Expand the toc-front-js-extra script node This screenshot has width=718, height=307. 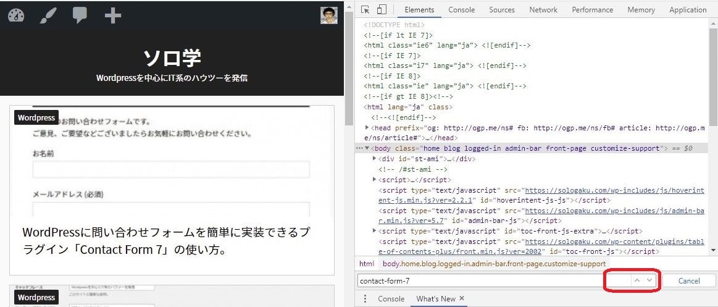click(x=375, y=231)
